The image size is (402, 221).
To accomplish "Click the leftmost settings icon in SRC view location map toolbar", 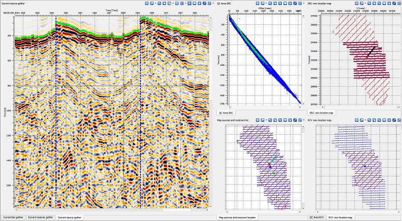I will point(356,3).
